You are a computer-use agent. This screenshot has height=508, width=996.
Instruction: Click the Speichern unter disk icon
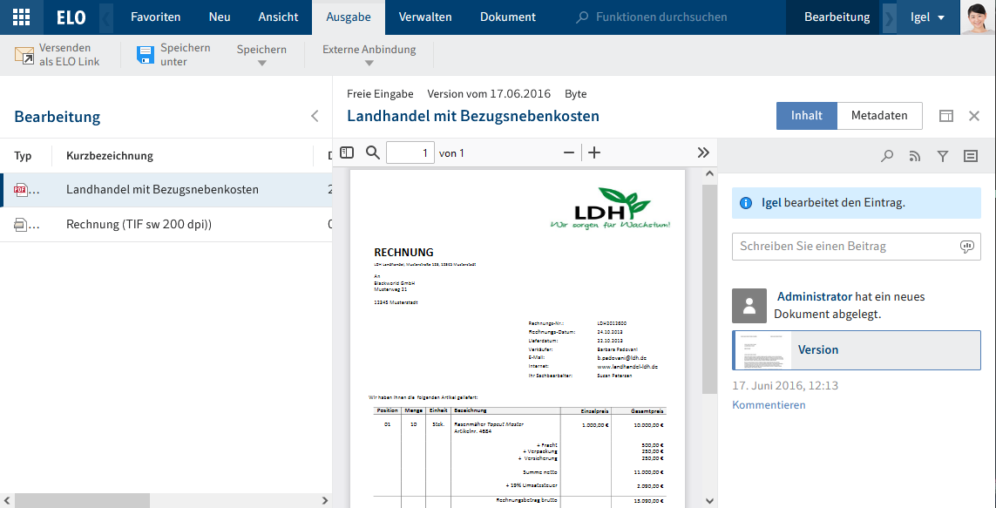(x=146, y=56)
